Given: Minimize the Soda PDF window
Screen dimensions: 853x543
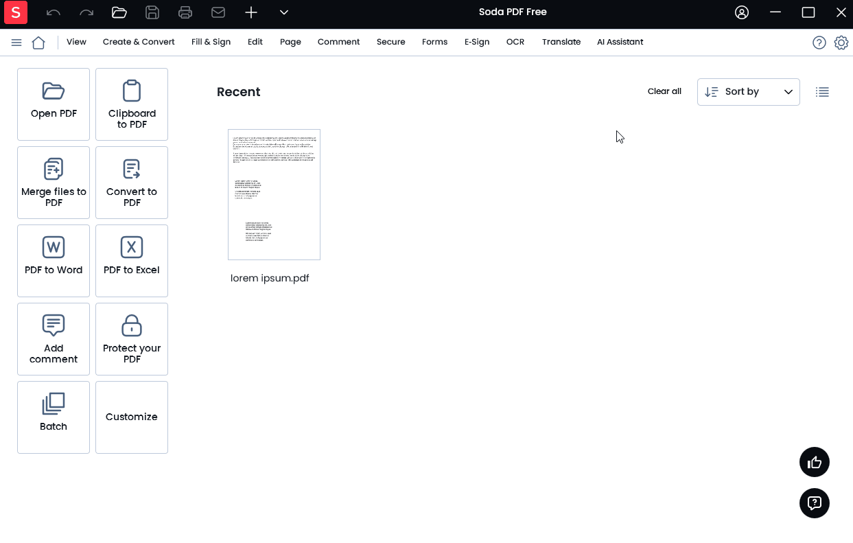Looking at the screenshot, I should pos(775,12).
